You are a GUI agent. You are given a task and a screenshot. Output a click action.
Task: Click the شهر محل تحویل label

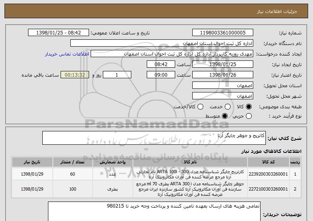[284, 96]
